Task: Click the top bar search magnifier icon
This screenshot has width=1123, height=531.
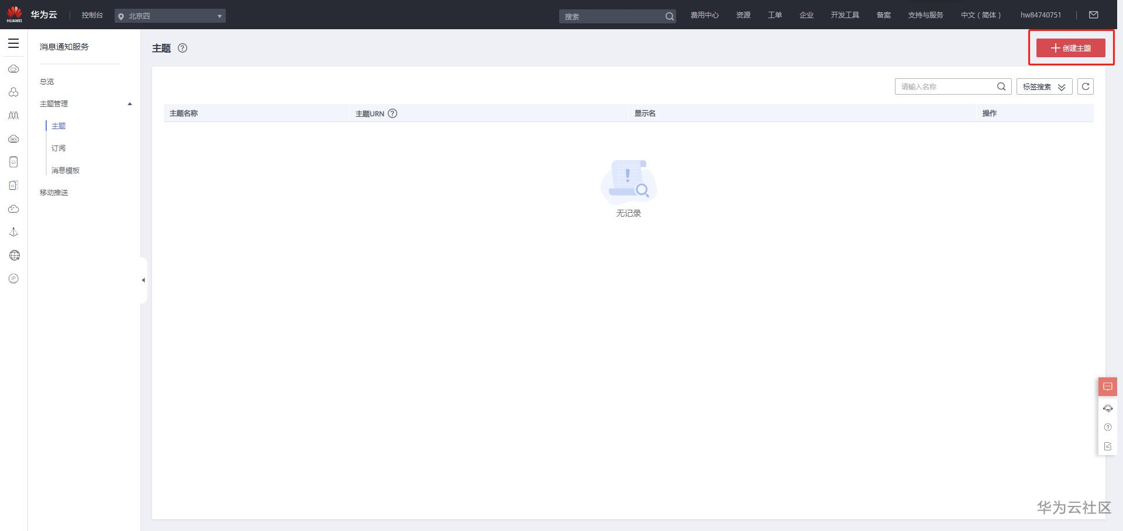Action: (669, 16)
